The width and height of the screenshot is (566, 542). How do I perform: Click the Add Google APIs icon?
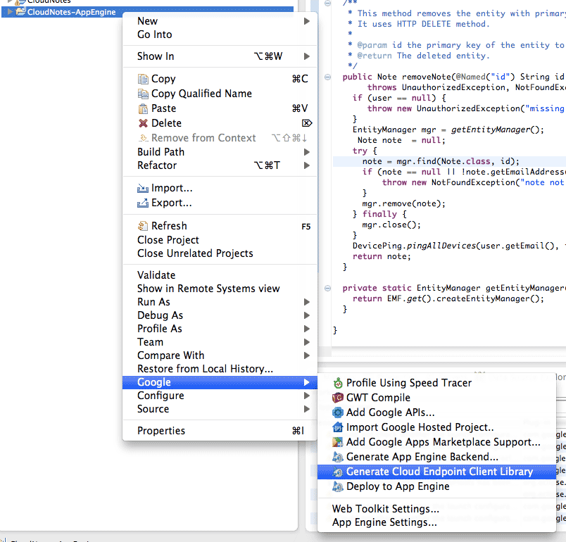(338, 412)
